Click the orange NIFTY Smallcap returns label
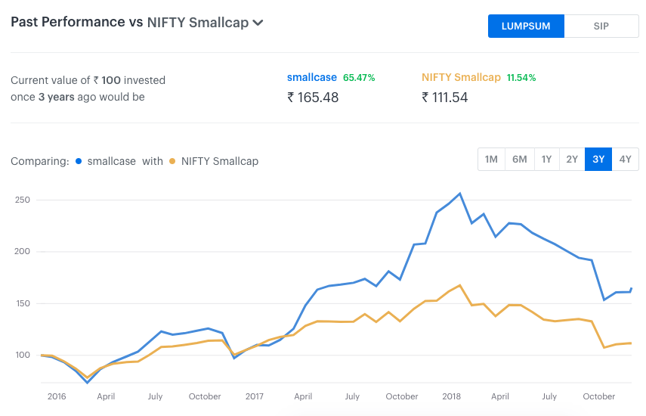The height and width of the screenshot is (416, 646). [x=461, y=77]
